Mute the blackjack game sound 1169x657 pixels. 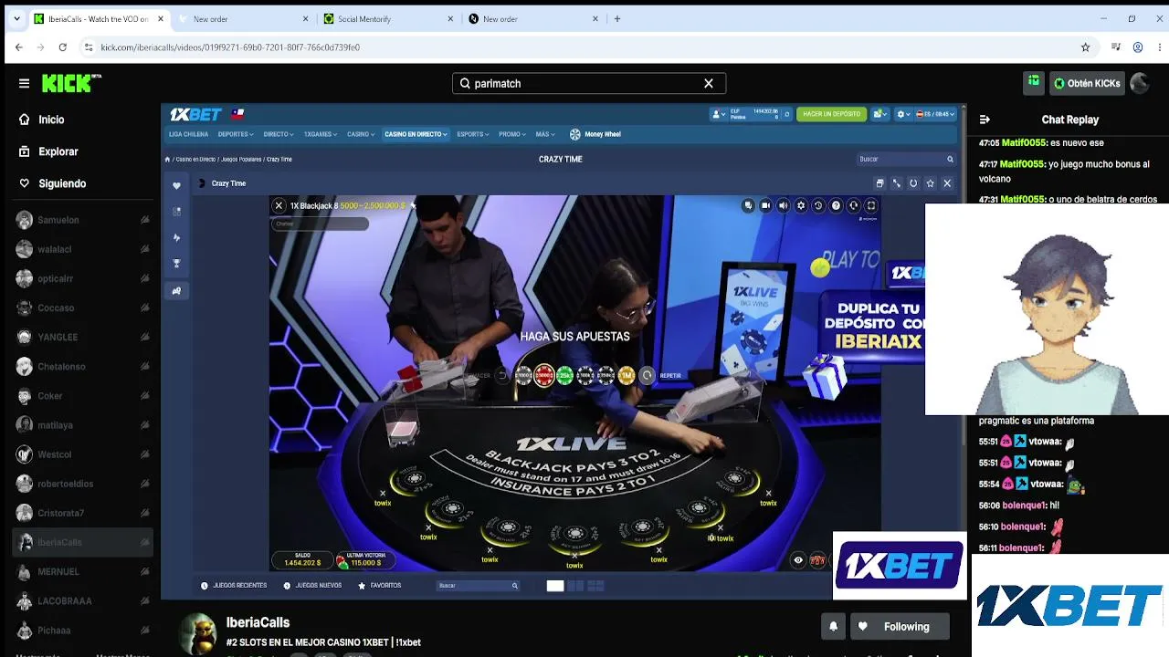(x=783, y=206)
